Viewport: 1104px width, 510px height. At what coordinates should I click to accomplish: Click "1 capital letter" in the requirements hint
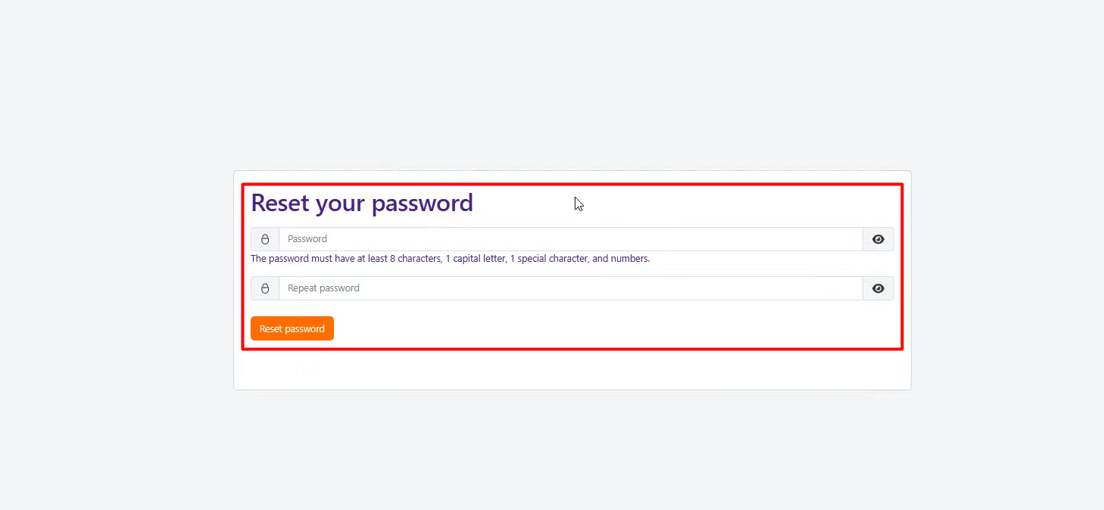click(475, 259)
